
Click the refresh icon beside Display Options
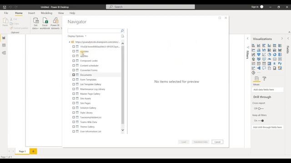pyautogui.click(x=122, y=36)
